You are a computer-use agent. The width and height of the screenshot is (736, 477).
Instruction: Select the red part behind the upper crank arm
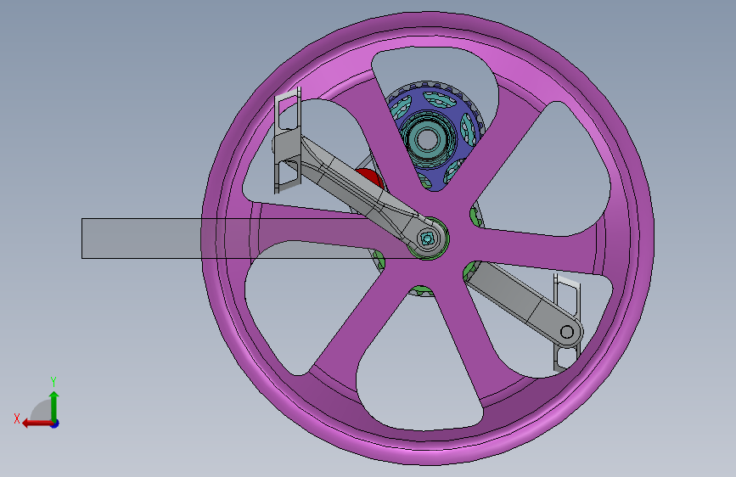click(371, 177)
